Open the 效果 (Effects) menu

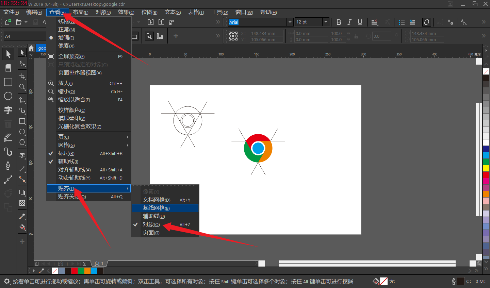(x=126, y=12)
